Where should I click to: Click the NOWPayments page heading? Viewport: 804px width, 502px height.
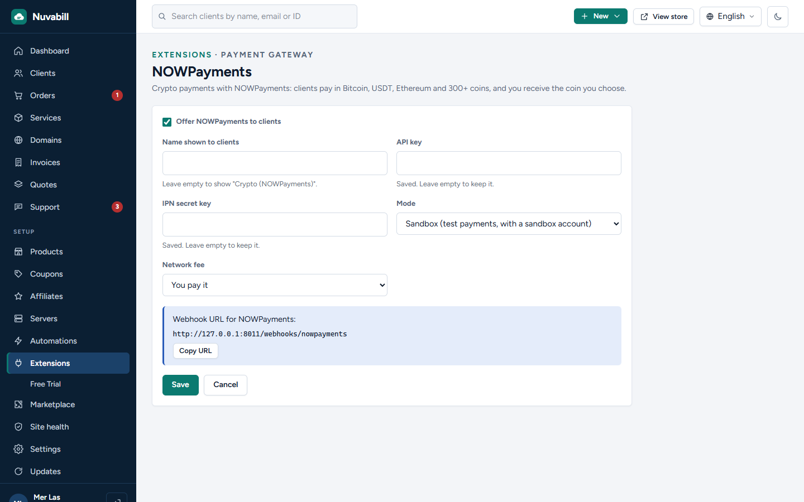(202, 72)
